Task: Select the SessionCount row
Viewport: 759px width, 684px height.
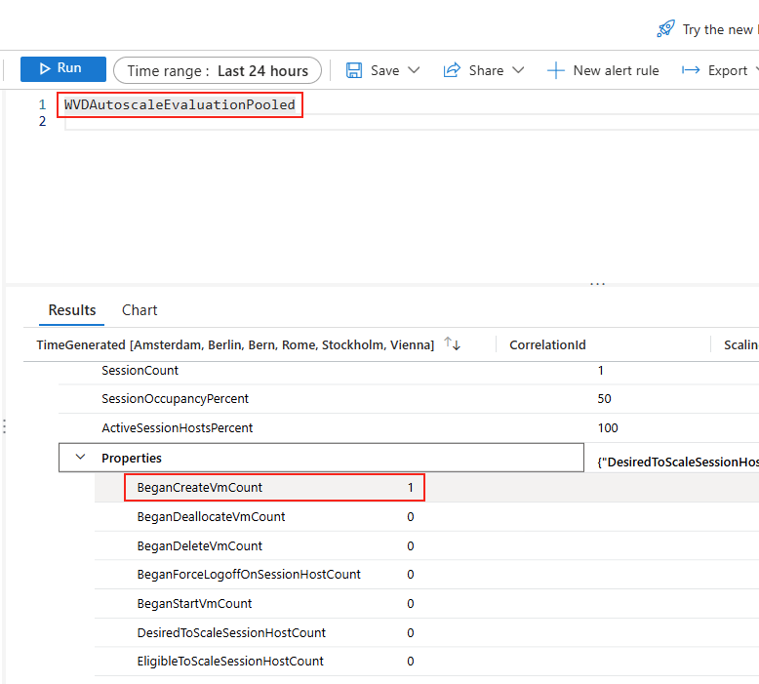Action: click(409, 371)
